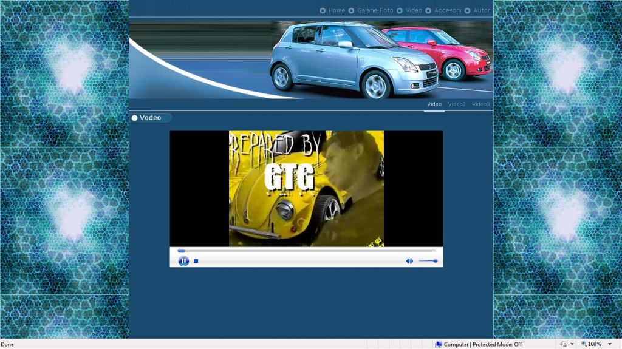Click the circle bullet icon beside Home
The height and width of the screenshot is (349, 622).
coord(323,10)
